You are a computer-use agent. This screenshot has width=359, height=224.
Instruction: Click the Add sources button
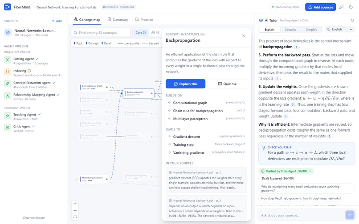point(320,7)
